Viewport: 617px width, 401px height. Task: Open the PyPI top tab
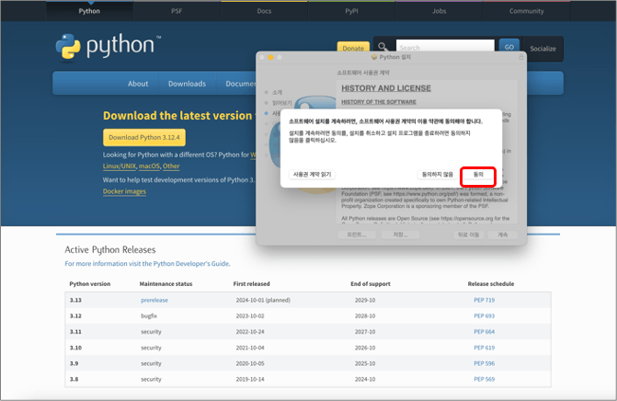click(x=351, y=11)
